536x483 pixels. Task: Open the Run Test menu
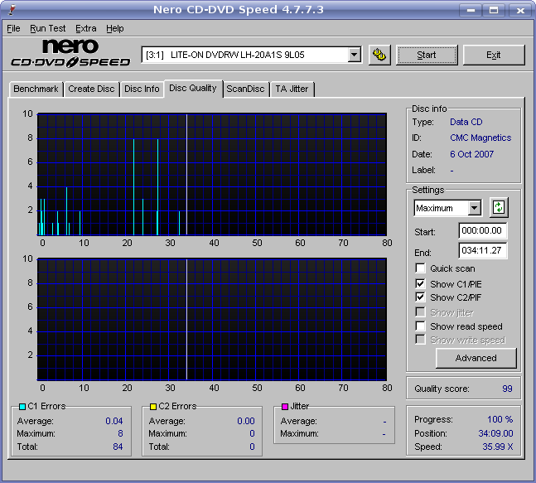[47, 28]
